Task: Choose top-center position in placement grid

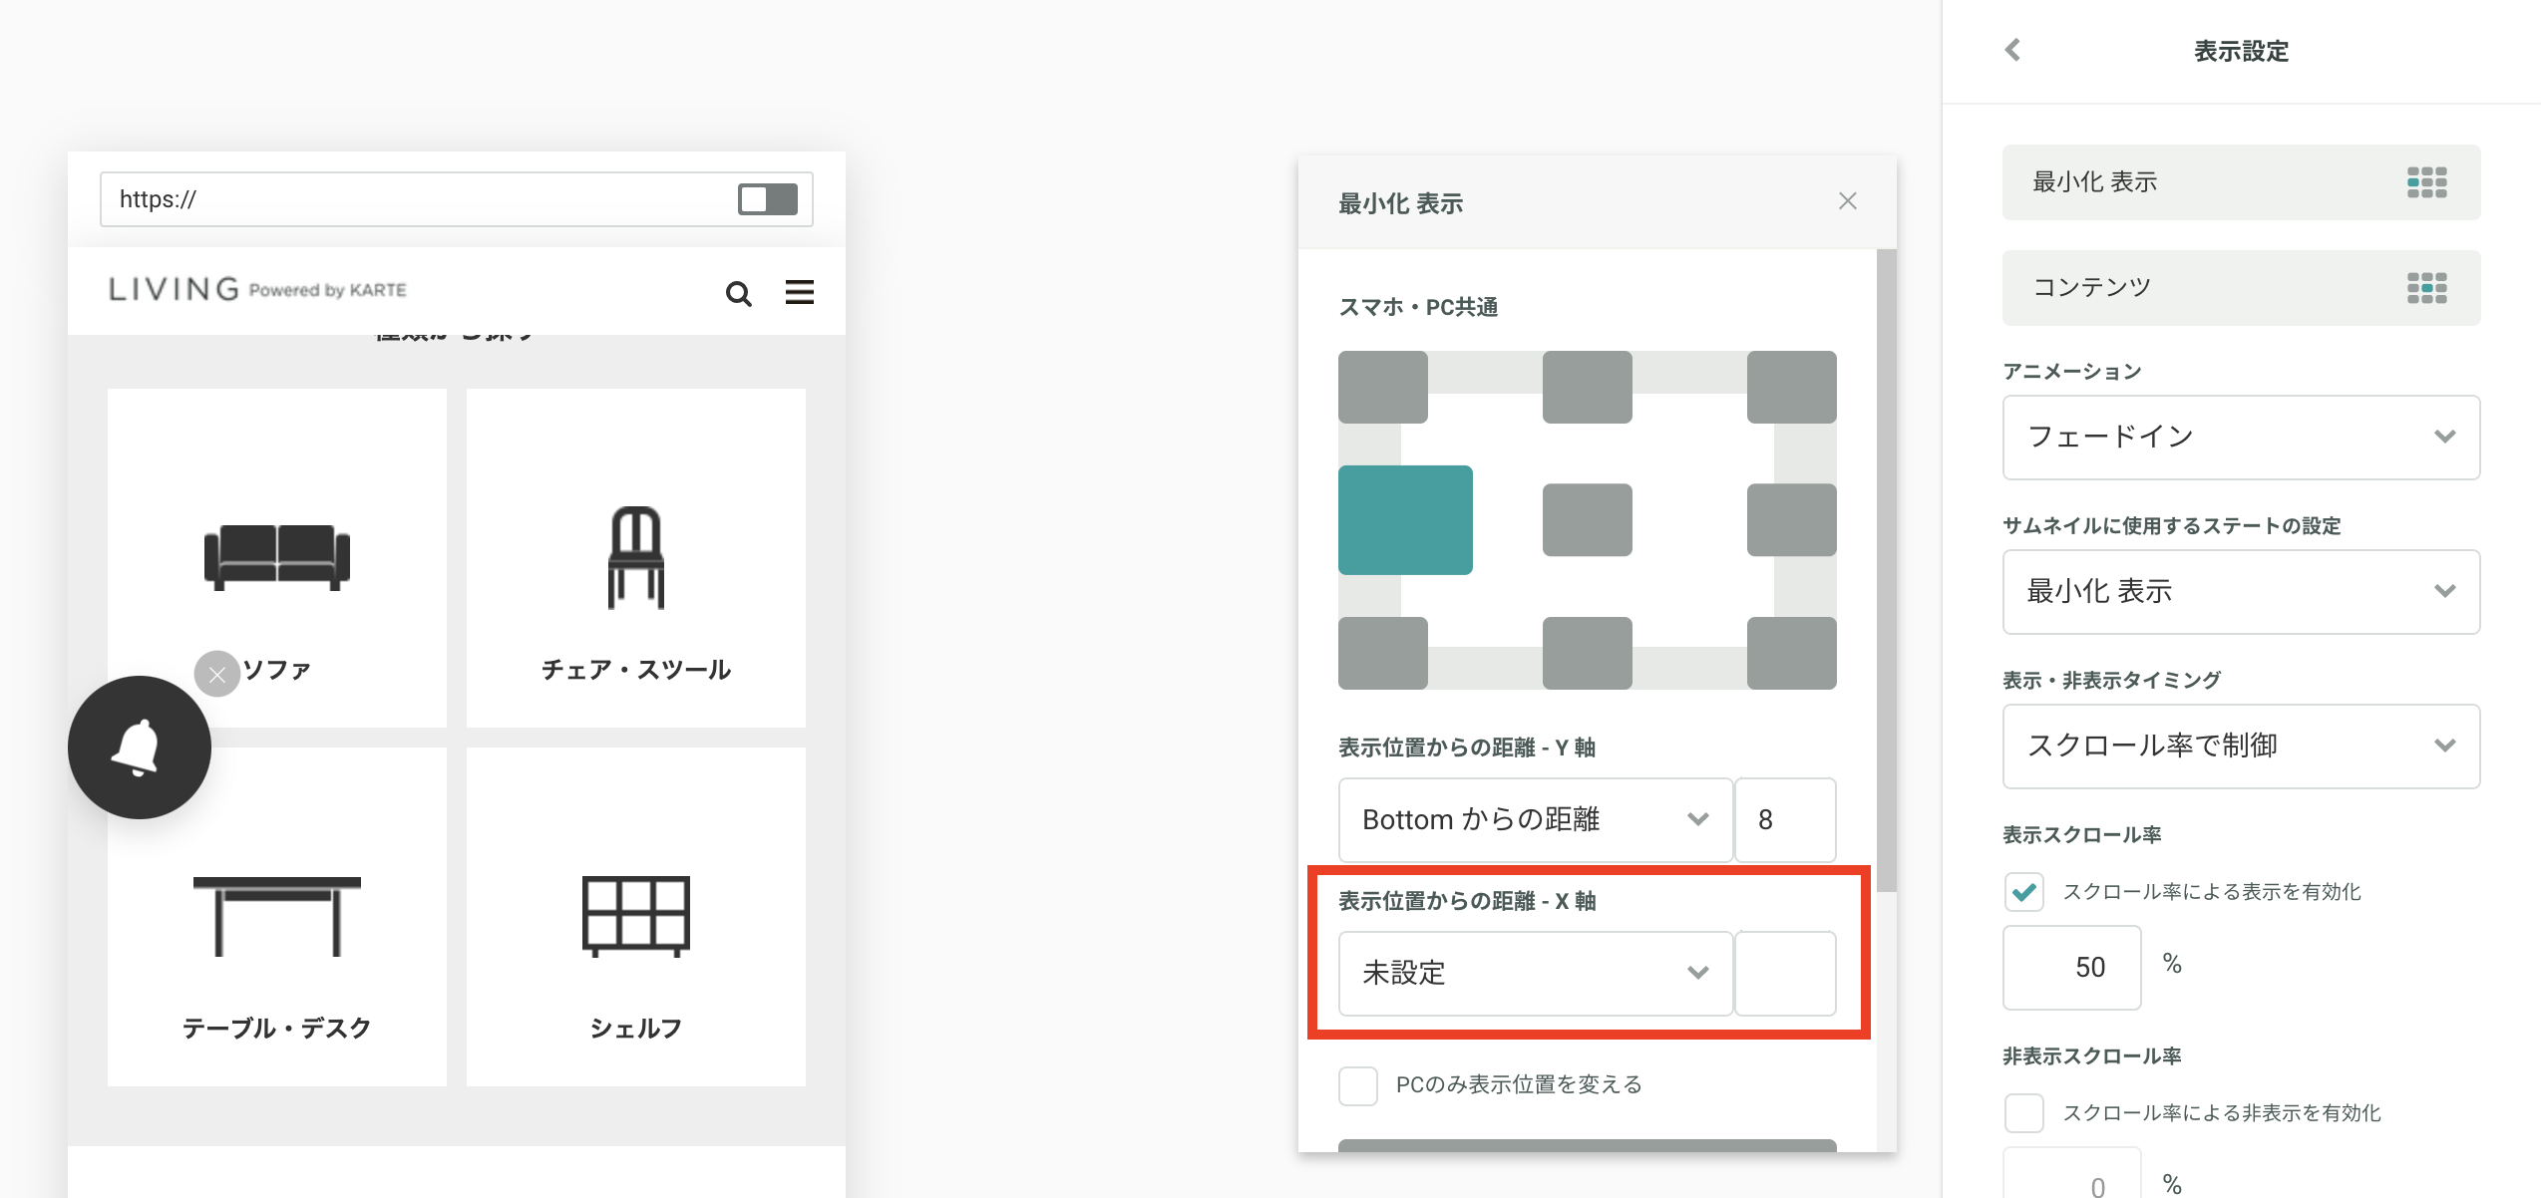Action: point(1588,387)
